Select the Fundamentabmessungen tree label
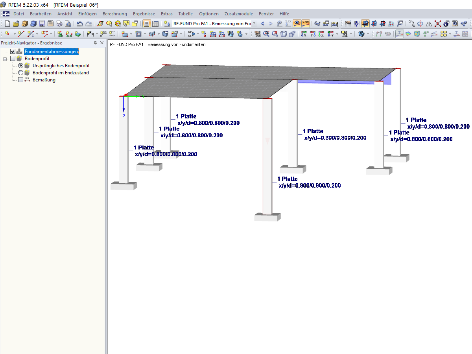 52,52
